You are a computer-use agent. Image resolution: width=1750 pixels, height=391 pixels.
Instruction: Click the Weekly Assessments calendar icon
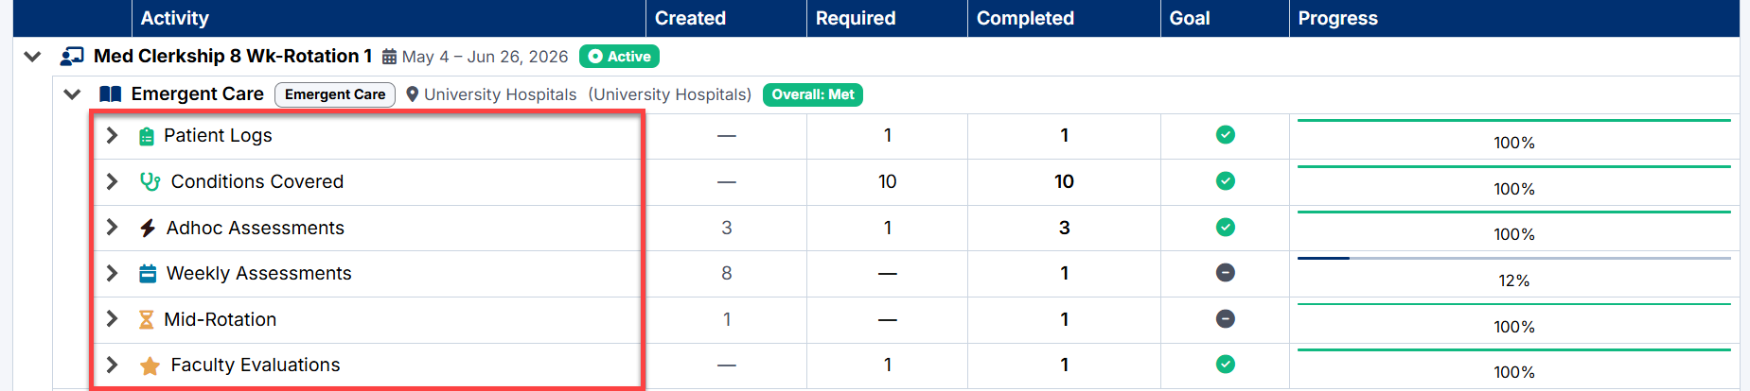pos(148,274)
